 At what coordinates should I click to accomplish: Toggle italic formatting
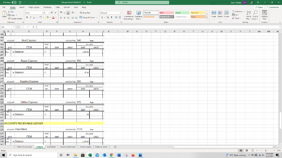point(30,17)
